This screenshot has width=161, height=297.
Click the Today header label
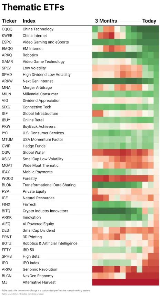(x=149, y=21)
